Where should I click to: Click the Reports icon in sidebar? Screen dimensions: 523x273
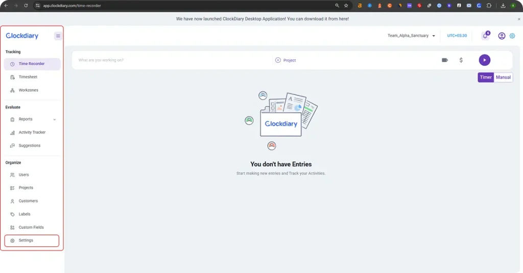click(12, 119)
